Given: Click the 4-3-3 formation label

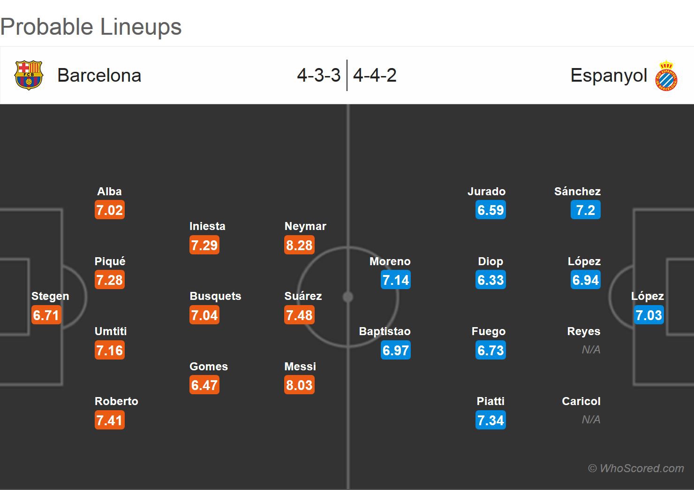Looking at the screenshot, I should [319, 75].
